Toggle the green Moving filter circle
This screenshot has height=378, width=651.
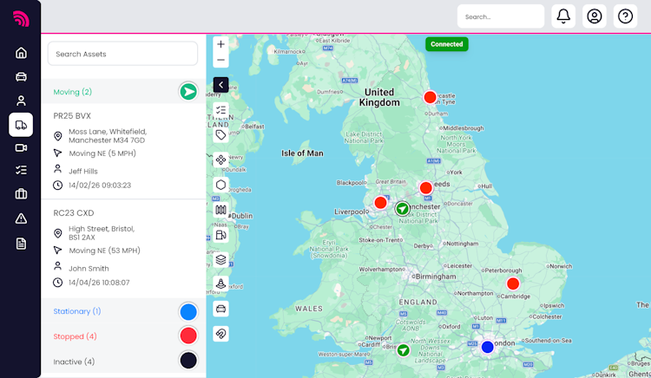(188, 92)
